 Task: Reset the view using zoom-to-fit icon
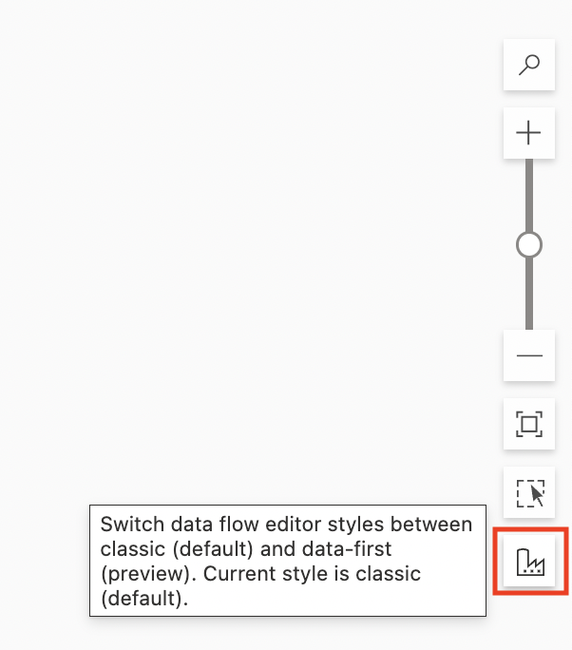tap(529, 424)
